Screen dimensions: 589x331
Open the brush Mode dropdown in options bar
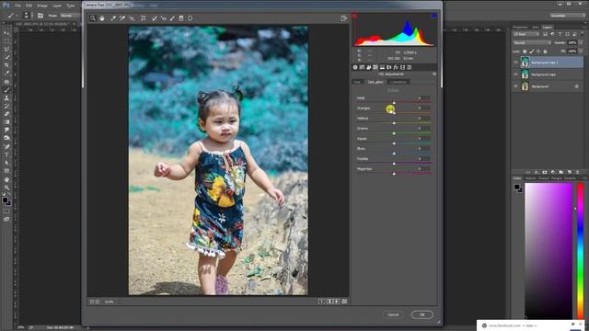(70, 16)
